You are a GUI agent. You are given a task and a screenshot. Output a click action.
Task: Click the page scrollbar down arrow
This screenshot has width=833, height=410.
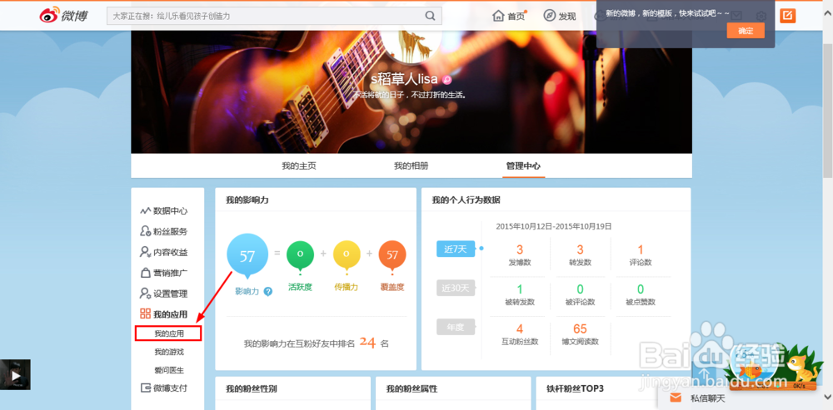pyautogui.click(x=828, y=396)
